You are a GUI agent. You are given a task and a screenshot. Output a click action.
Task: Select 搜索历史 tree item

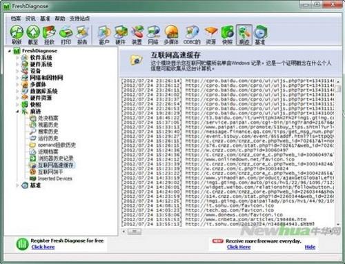point(48,132)
